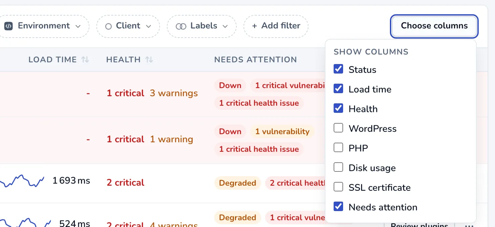This screenshot has width=495, height=227.
Task: Enable the Disk usage column checkbox
Action: pos(338,167)
